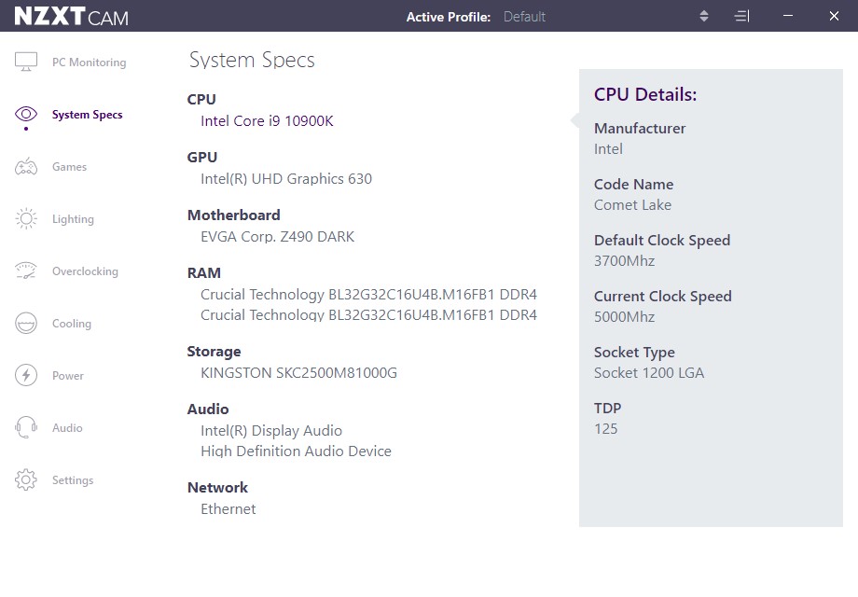The image size is (858, 597).
Task: Navigate to the Cooling section
Action: click(x=72, y=324)
